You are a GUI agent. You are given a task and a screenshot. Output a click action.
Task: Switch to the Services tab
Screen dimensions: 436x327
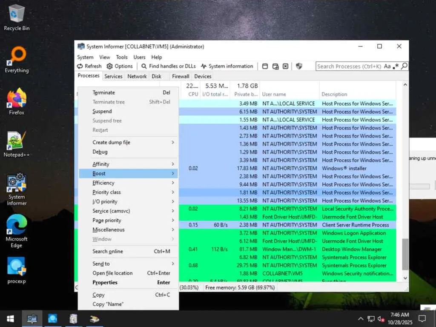[113, 76]
